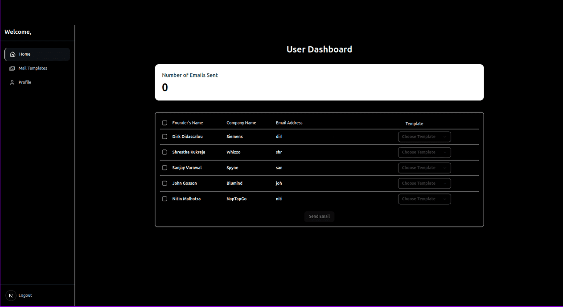
Task: Click the NapTapGo company cell
Action: tap(236, 199)
